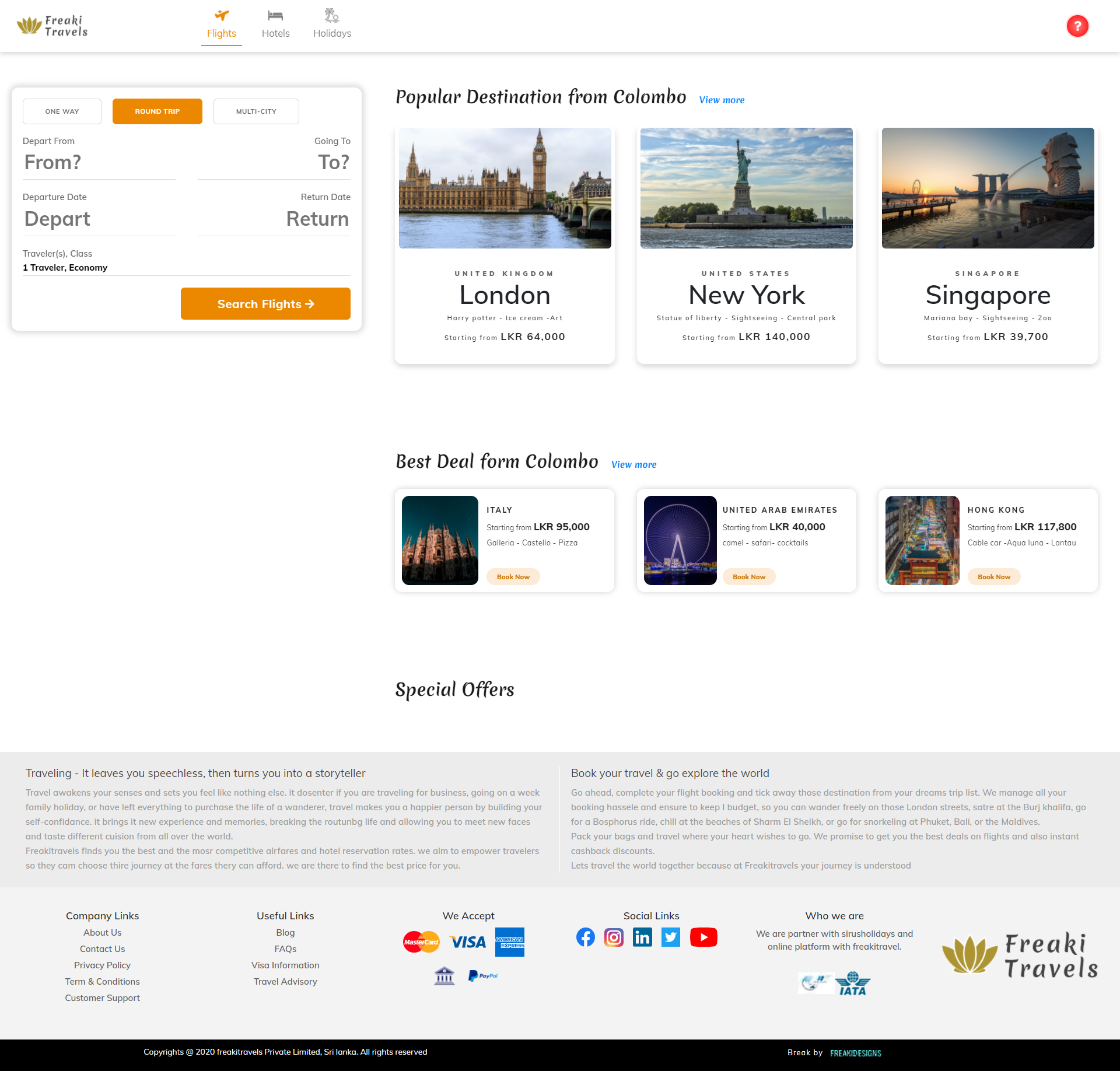1120x1071 pixels.
Task: Open the LinkedIn social link
Action: point(642,937)
